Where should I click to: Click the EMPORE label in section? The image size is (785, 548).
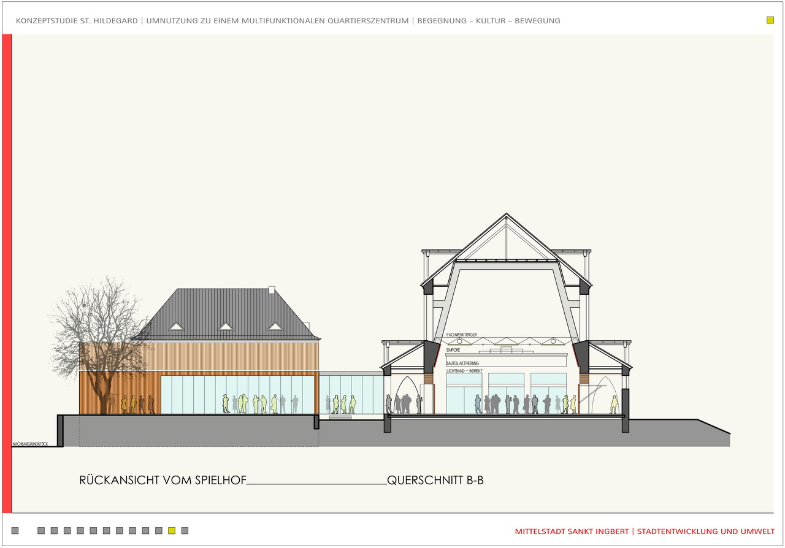coord(453,350)
